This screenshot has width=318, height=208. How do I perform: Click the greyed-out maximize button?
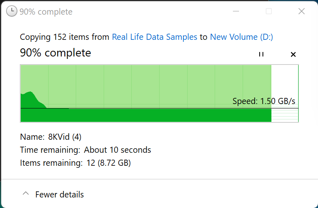(x=269, y=11)
